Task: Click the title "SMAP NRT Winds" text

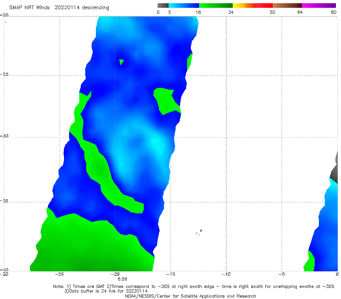Action: tap(29, 7)
